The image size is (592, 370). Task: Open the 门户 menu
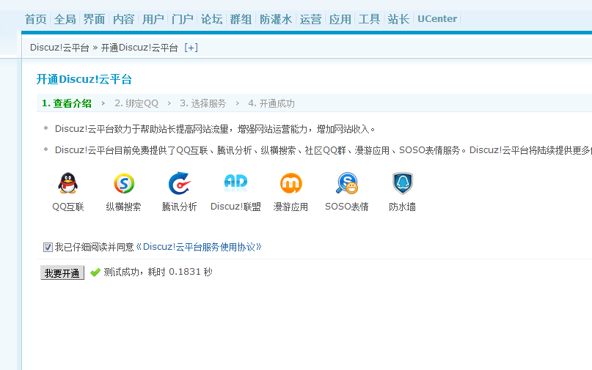(x=183, y=19)
